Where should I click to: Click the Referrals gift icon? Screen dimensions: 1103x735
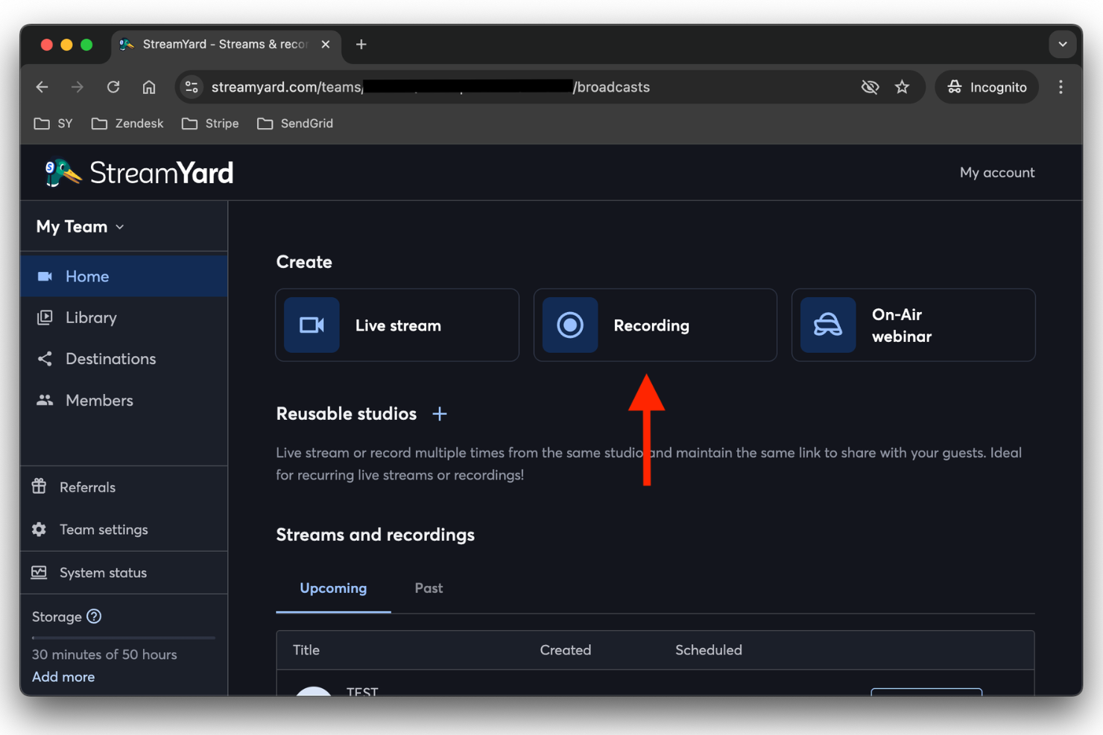39,487
